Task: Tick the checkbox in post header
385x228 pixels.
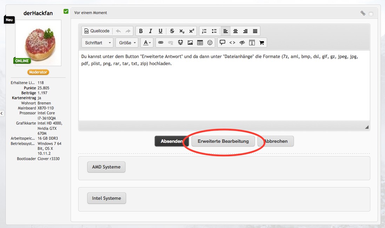Action: [x=371, y=14]
